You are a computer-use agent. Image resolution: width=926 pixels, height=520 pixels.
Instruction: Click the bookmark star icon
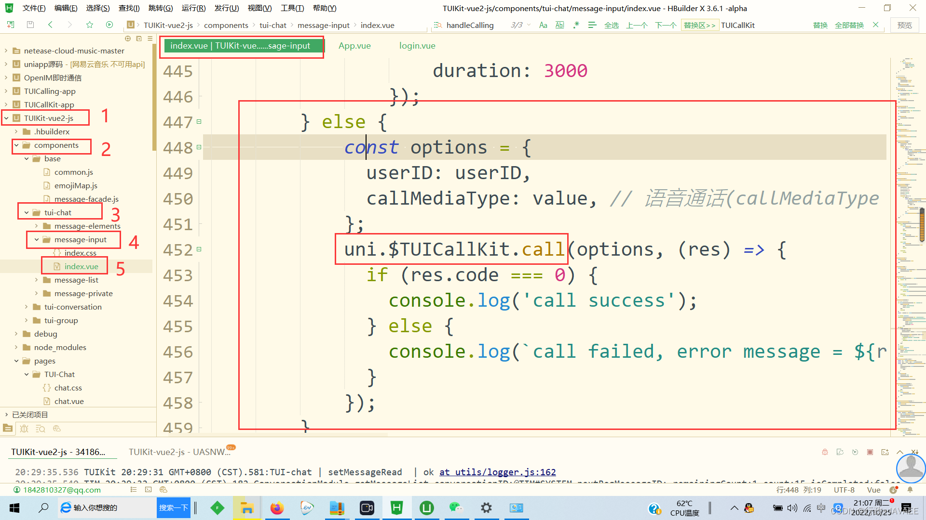pyautogui.click(x=89, y=25)
